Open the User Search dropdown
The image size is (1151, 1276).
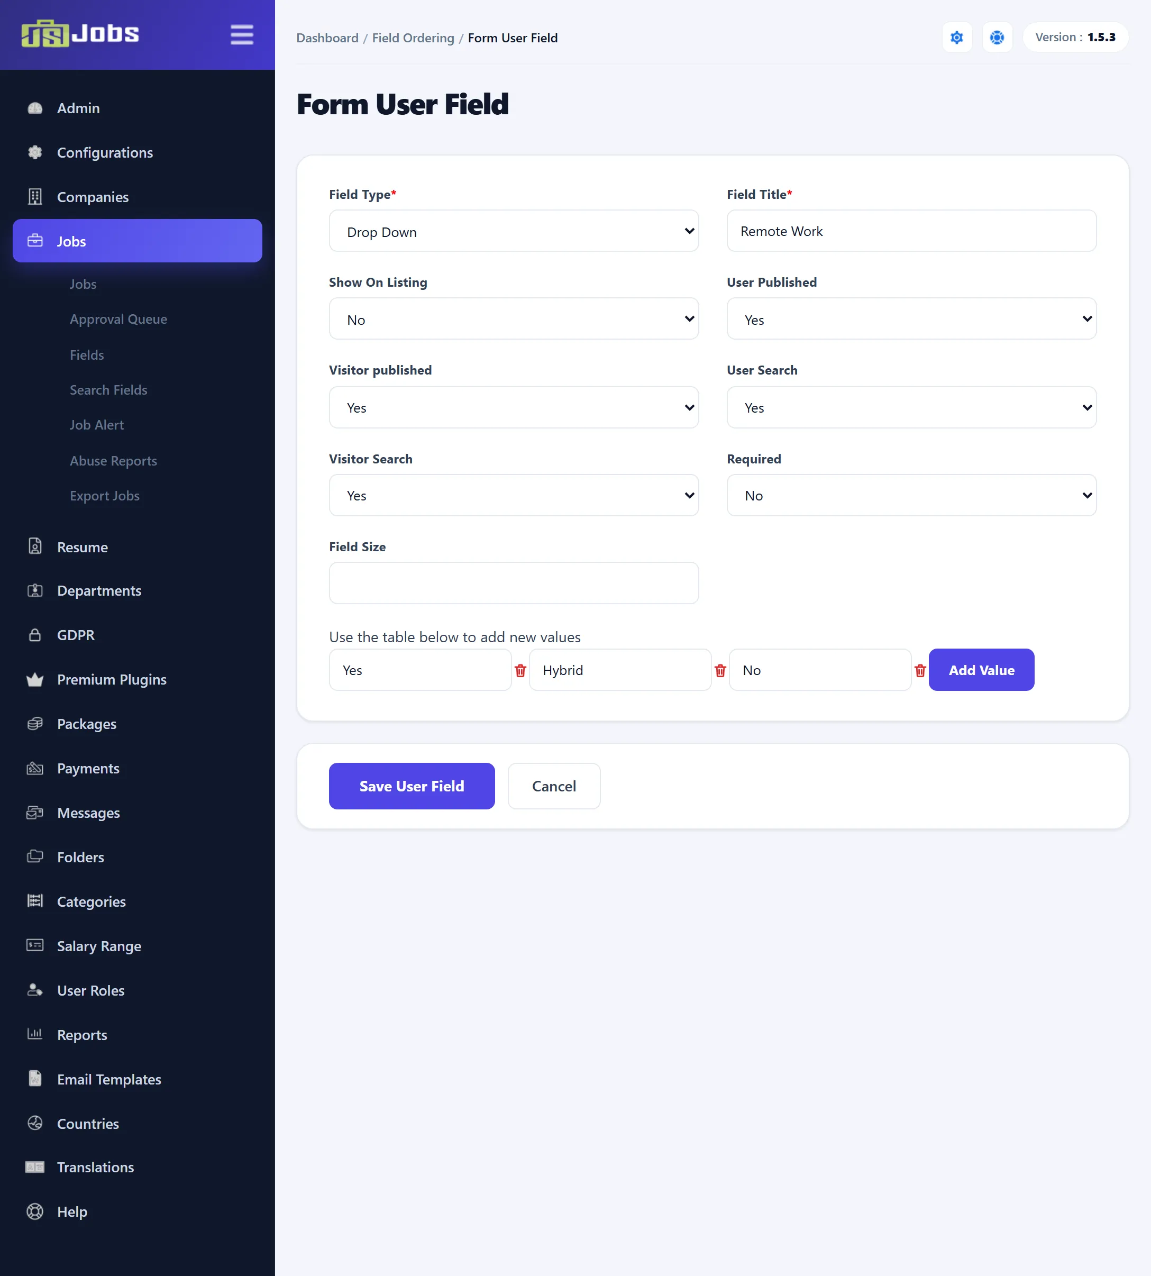coord(911,407)
